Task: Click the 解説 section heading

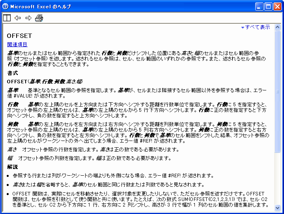Action: pos(13,167)
